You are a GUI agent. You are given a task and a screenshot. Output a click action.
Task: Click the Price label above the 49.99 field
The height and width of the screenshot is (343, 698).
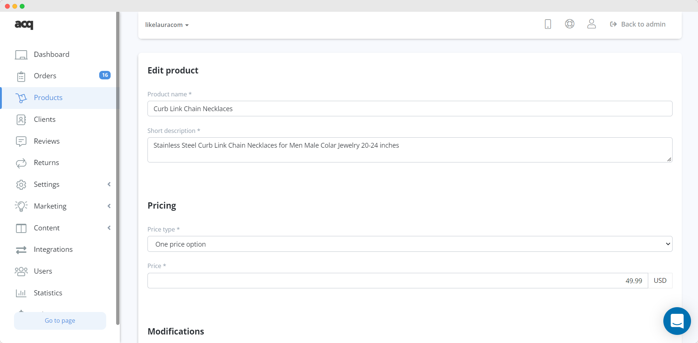157,266
